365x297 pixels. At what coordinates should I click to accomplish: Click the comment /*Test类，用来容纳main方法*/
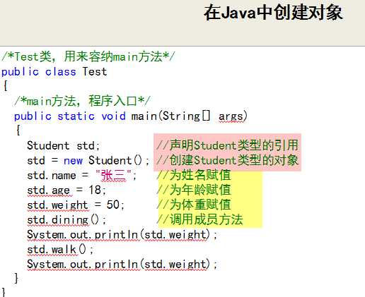coord(88,56)
